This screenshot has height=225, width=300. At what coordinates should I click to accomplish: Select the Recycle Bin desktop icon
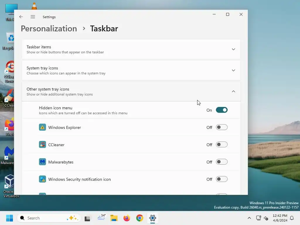coord(9,41)
